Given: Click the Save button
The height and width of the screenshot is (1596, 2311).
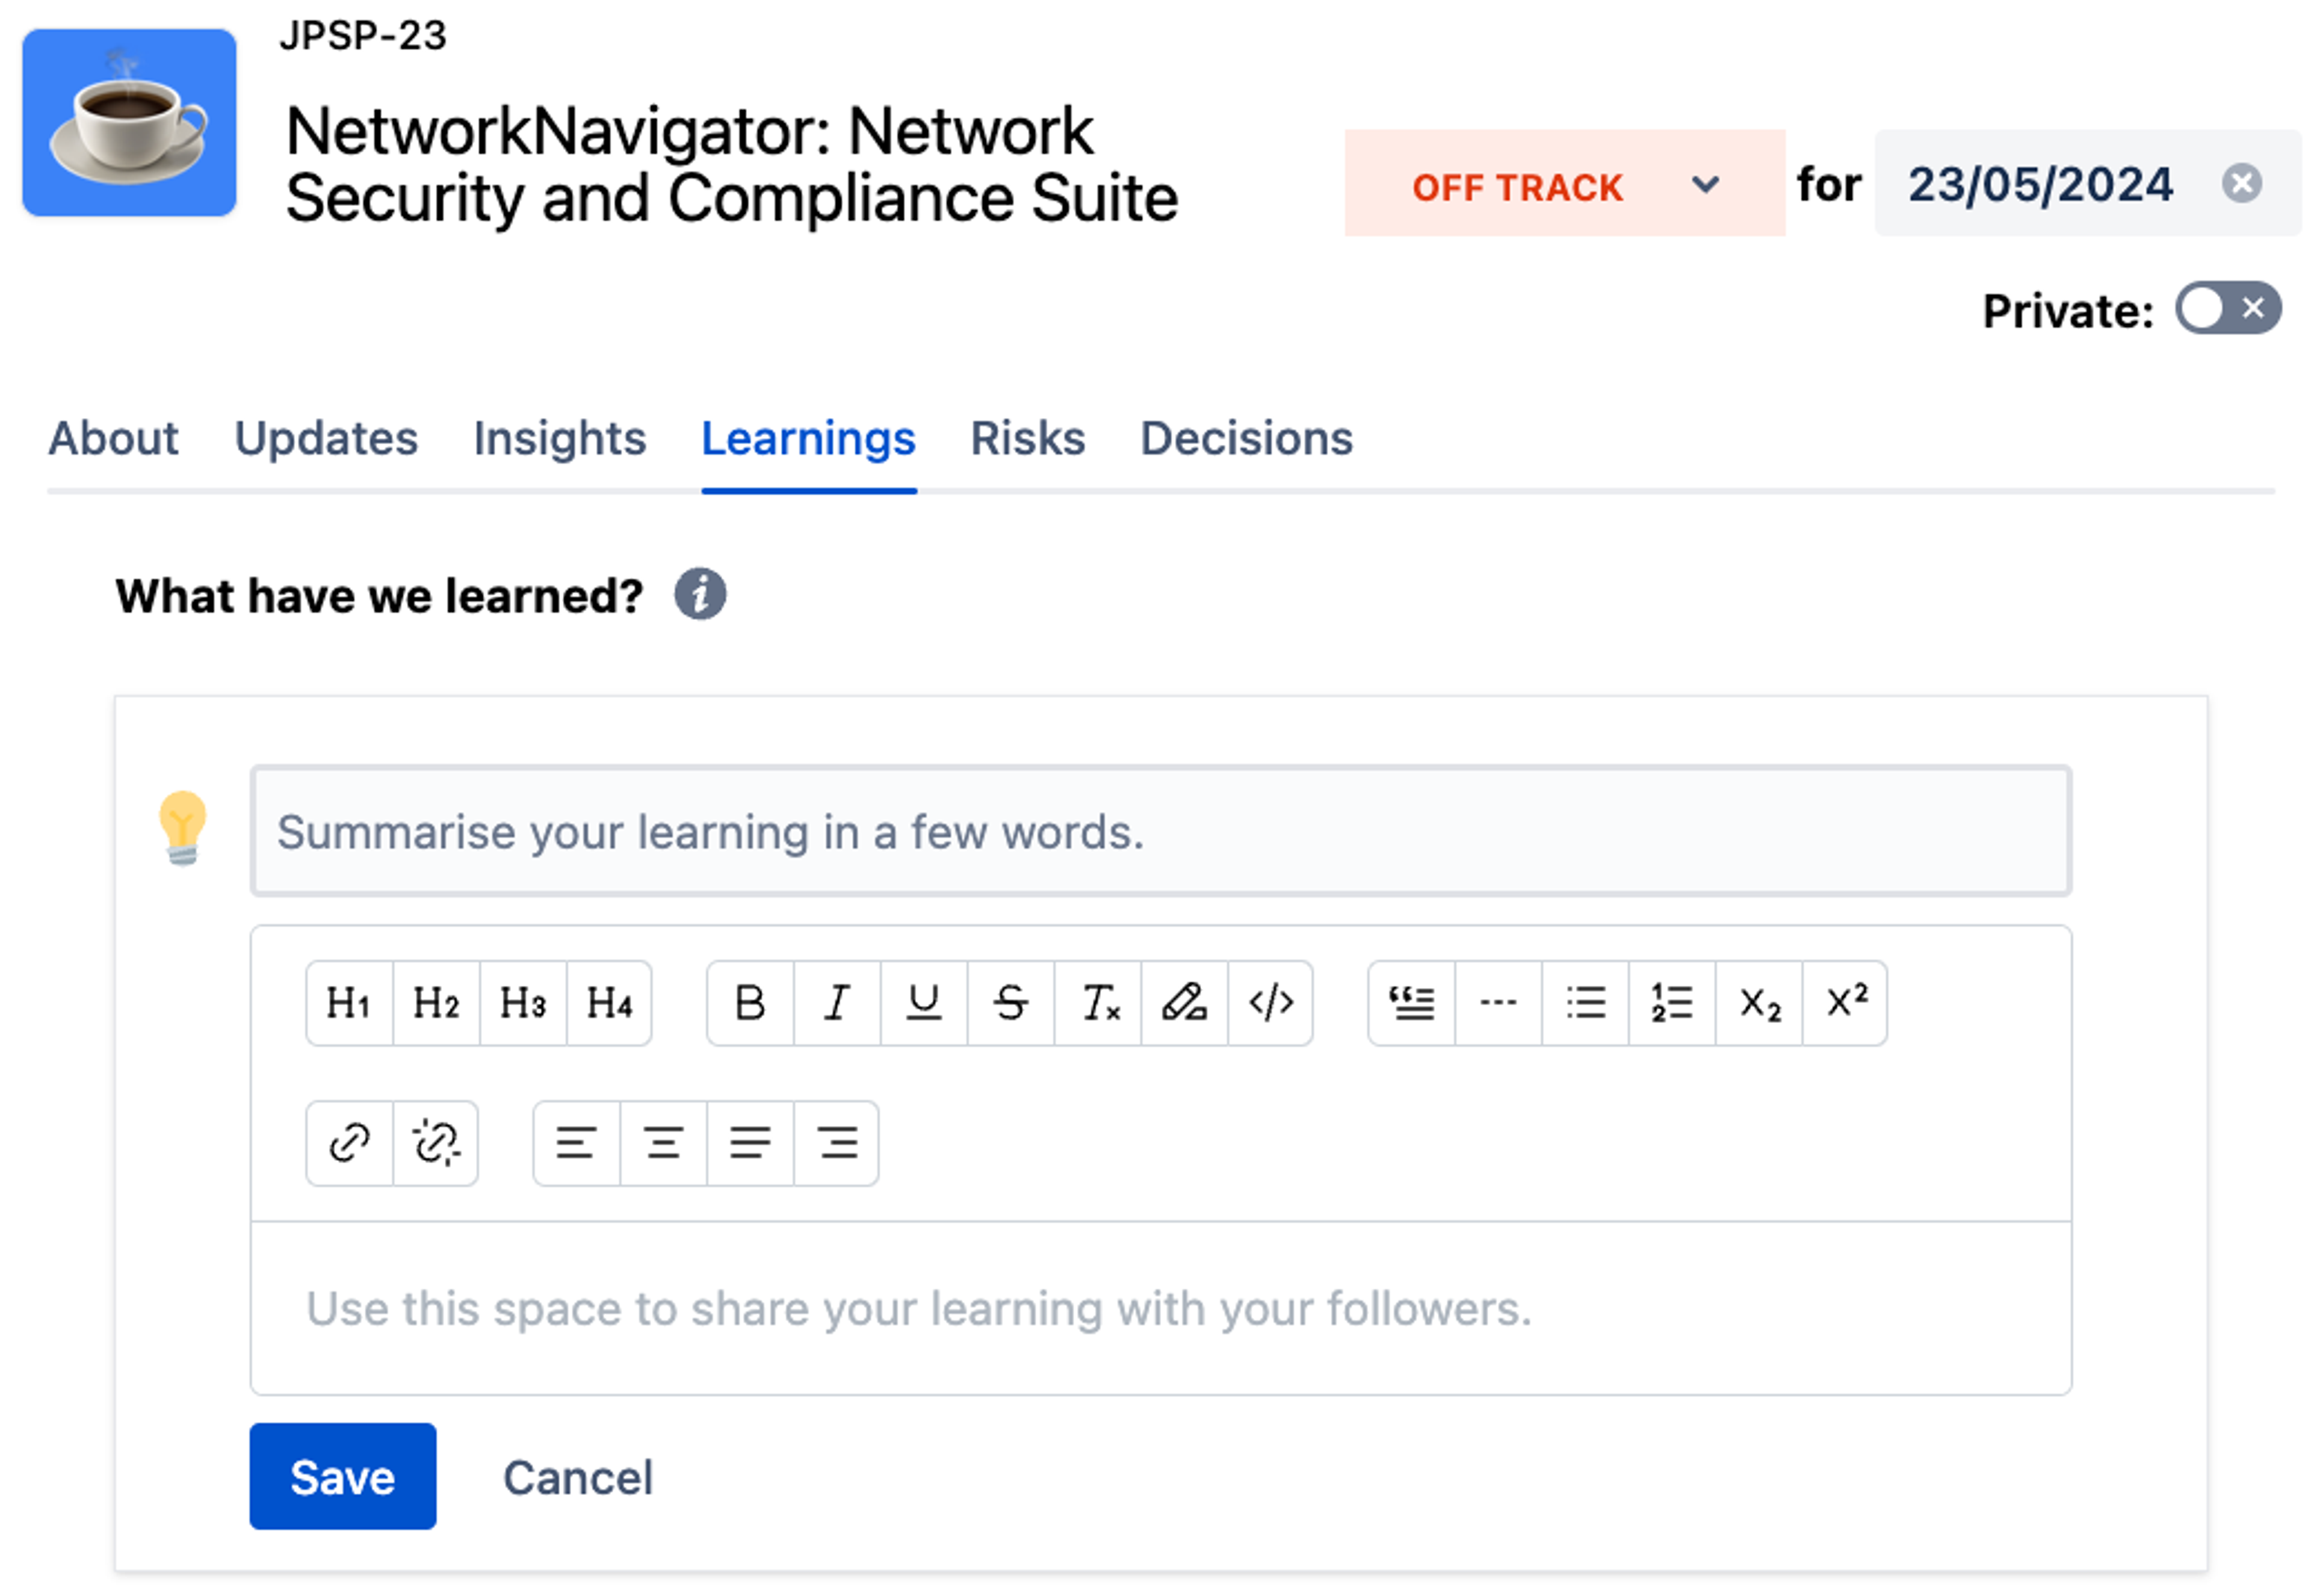Looking at the screenshot, I should 342,1478.
